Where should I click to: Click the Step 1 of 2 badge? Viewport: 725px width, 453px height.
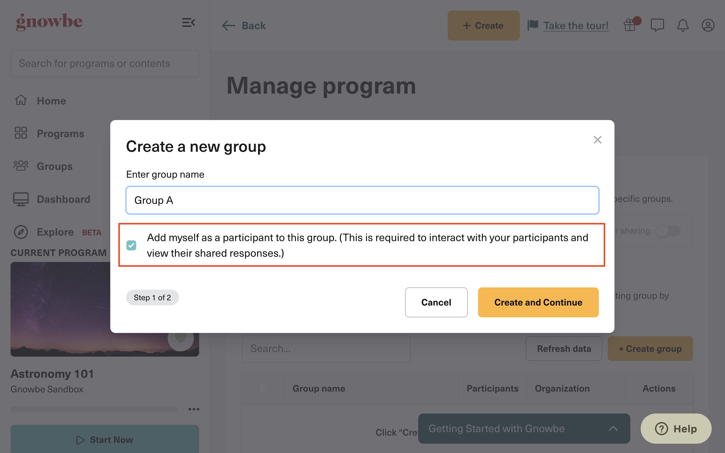tap(152, 297)
